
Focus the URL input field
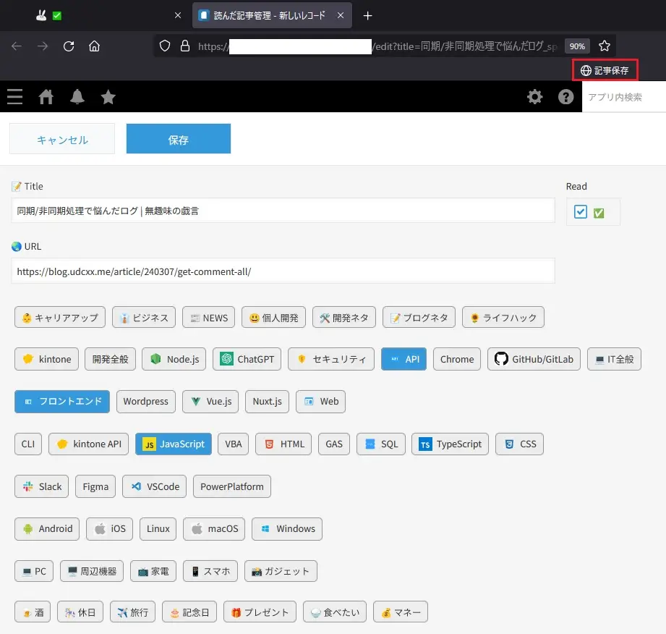click(283, 271)
